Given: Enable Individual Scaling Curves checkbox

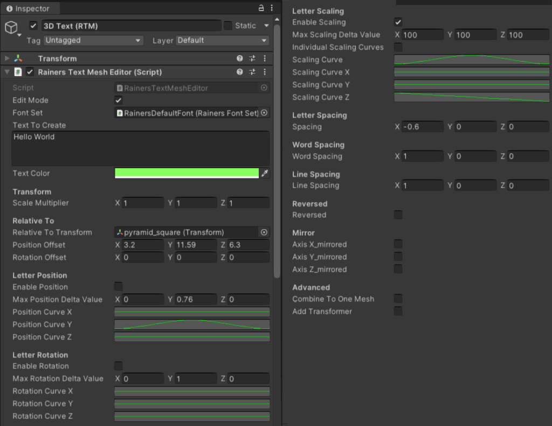Looking at the screenshot, I should click(398, 47).
